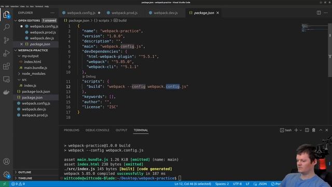Close the terminal panel

327,130
